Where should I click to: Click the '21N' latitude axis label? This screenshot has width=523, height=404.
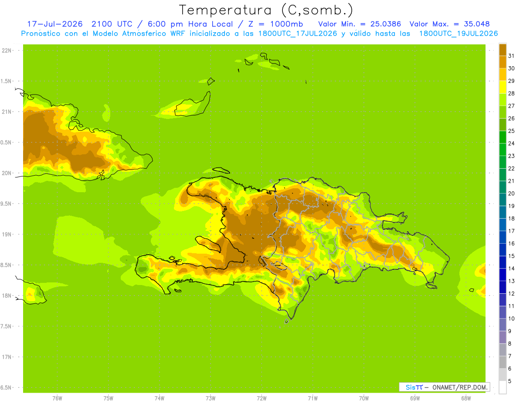pyautogui.click(x=6, y=112)
